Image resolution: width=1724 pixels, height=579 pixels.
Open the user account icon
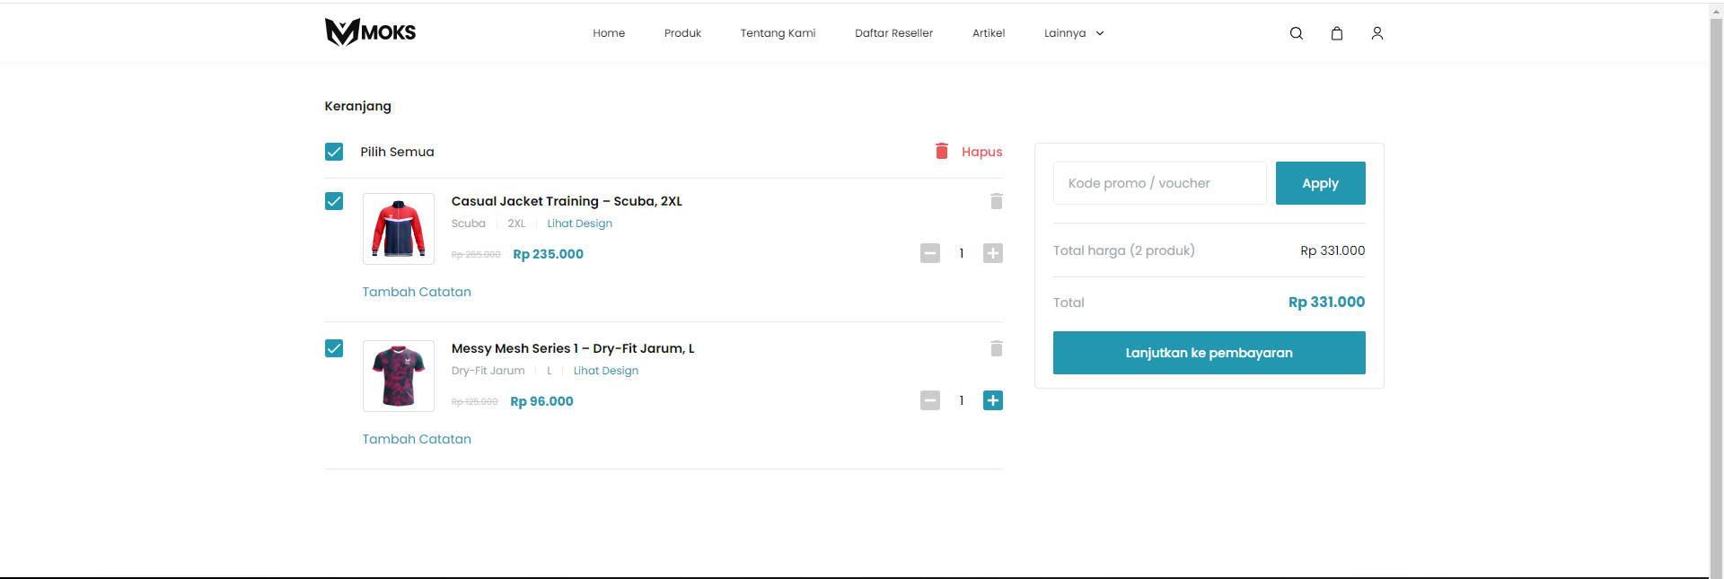(x=1377, y=33)
